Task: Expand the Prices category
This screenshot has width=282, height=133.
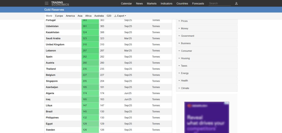Action: pos(207,21)
